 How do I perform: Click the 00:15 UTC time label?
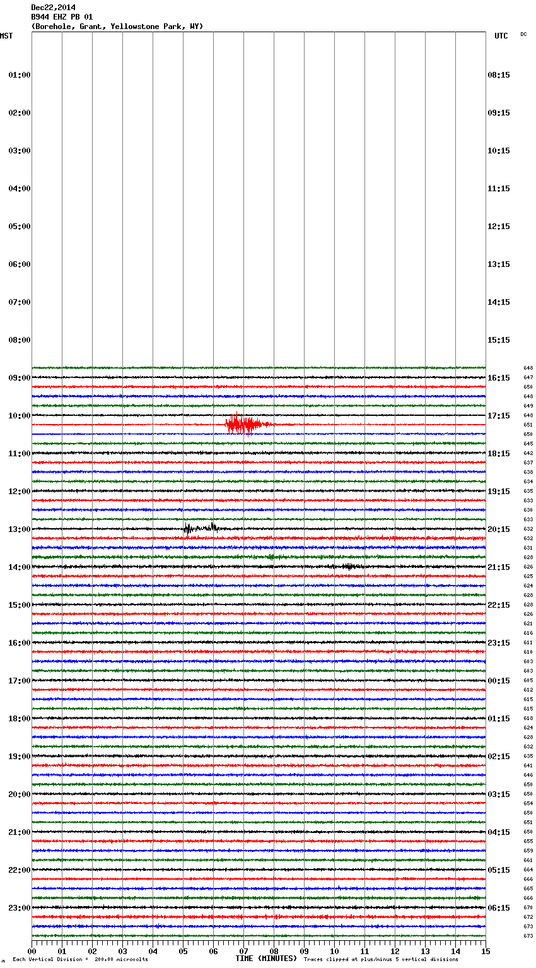[499, 681]
